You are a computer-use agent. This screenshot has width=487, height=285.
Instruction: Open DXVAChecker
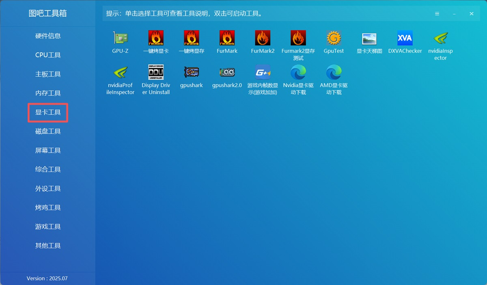click(x=405, y=41)
